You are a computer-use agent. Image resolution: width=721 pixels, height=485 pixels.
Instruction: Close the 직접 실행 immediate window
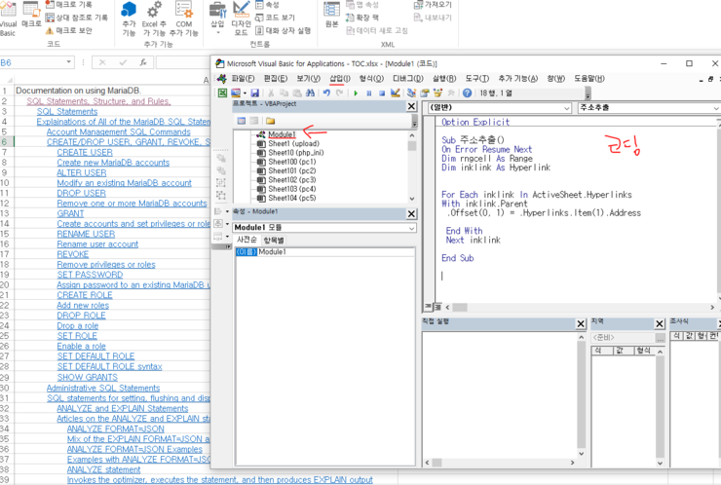point(581,323)
